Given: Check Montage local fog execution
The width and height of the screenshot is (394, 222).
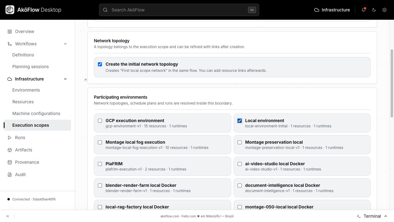Looking at the screenshot, I should point(100,142).
